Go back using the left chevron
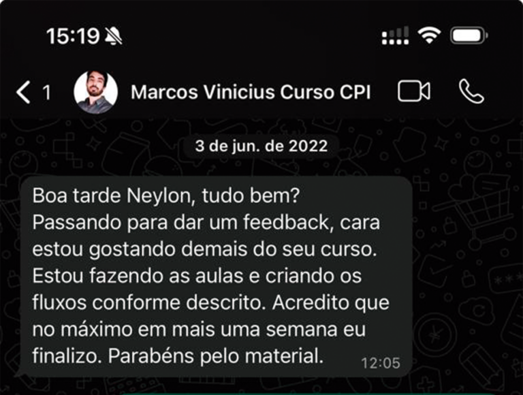This screenshot has width=523, height=395. [23, 92]
